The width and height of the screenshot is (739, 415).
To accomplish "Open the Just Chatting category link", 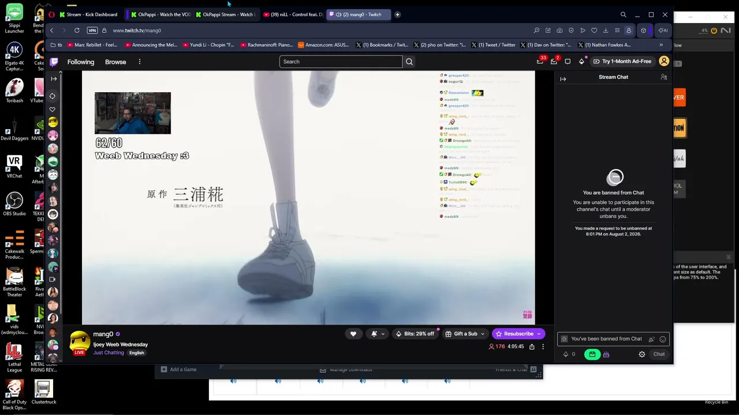I will (109, 353).
